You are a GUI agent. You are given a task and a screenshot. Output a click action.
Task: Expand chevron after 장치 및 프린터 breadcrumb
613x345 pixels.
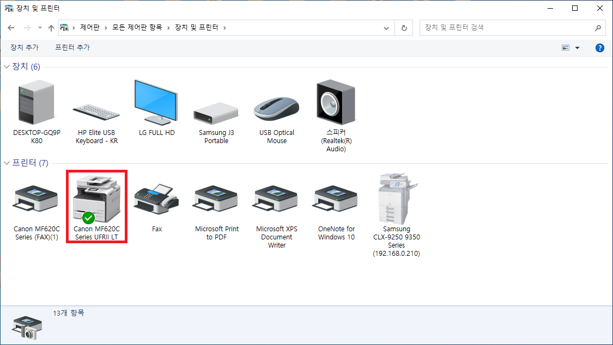pyautogui.click(x=224, y=28)
